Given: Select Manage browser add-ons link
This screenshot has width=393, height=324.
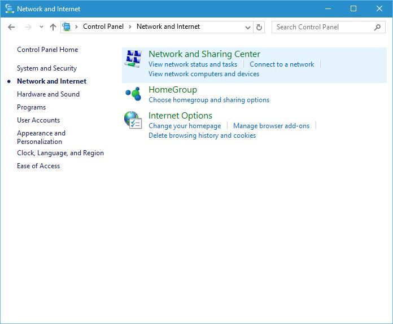Looking at the screenshot, I should tap(271, 126).
